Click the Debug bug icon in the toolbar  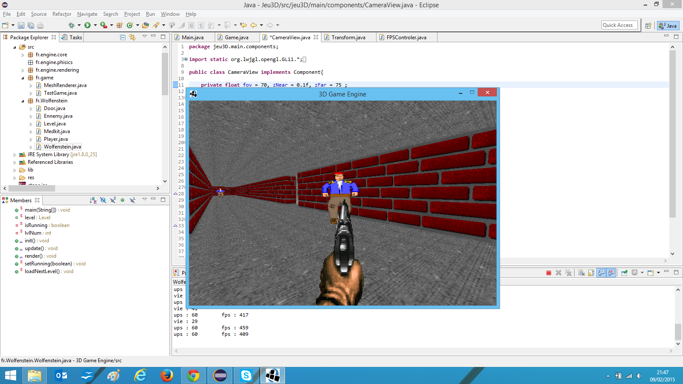coord(71,25)
